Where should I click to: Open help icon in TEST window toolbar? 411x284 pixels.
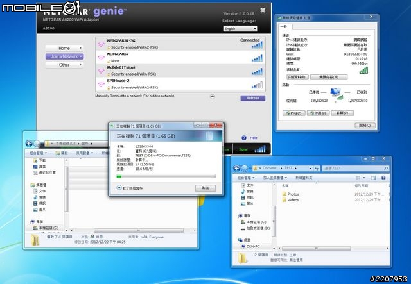click(383, 178)
